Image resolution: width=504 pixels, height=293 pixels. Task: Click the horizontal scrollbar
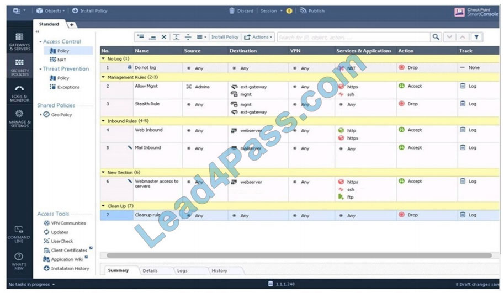pyautogui.click(x=299, y=255)
